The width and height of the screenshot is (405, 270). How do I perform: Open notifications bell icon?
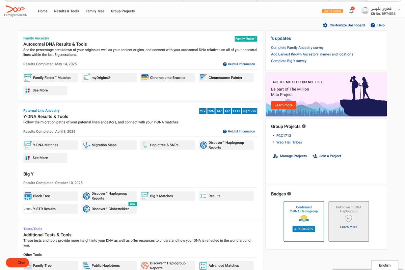[351, 10]
